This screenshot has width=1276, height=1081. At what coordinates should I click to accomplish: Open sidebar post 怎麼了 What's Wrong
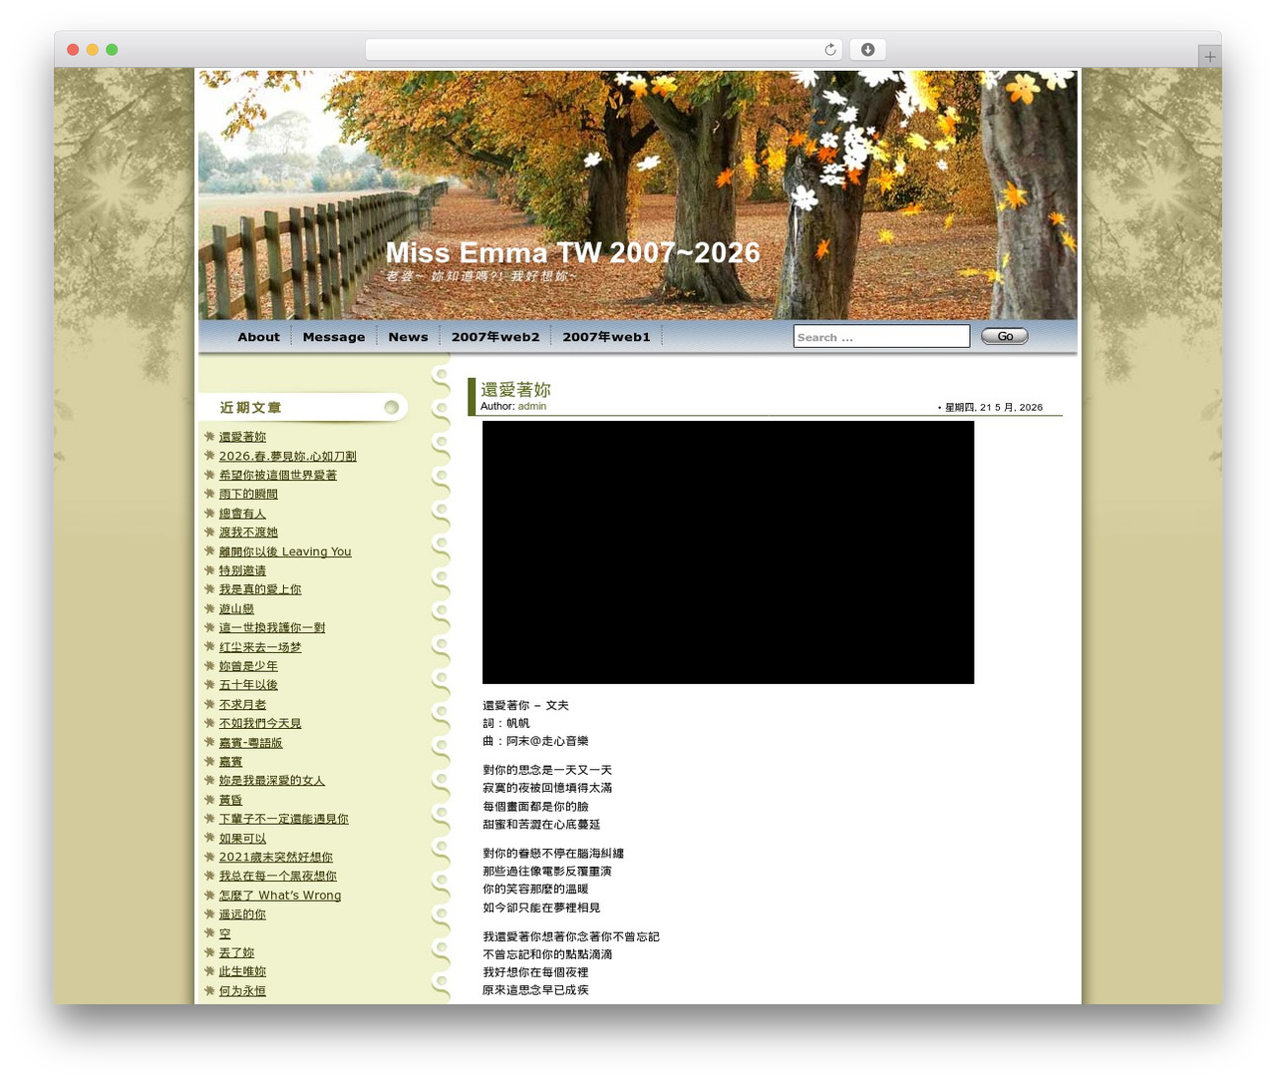[280, 896]
